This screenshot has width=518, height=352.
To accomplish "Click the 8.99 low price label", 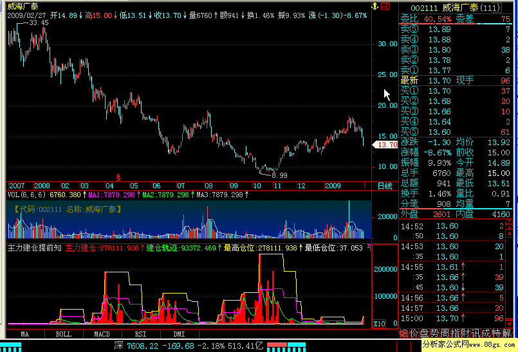I will tap(279, 175).
